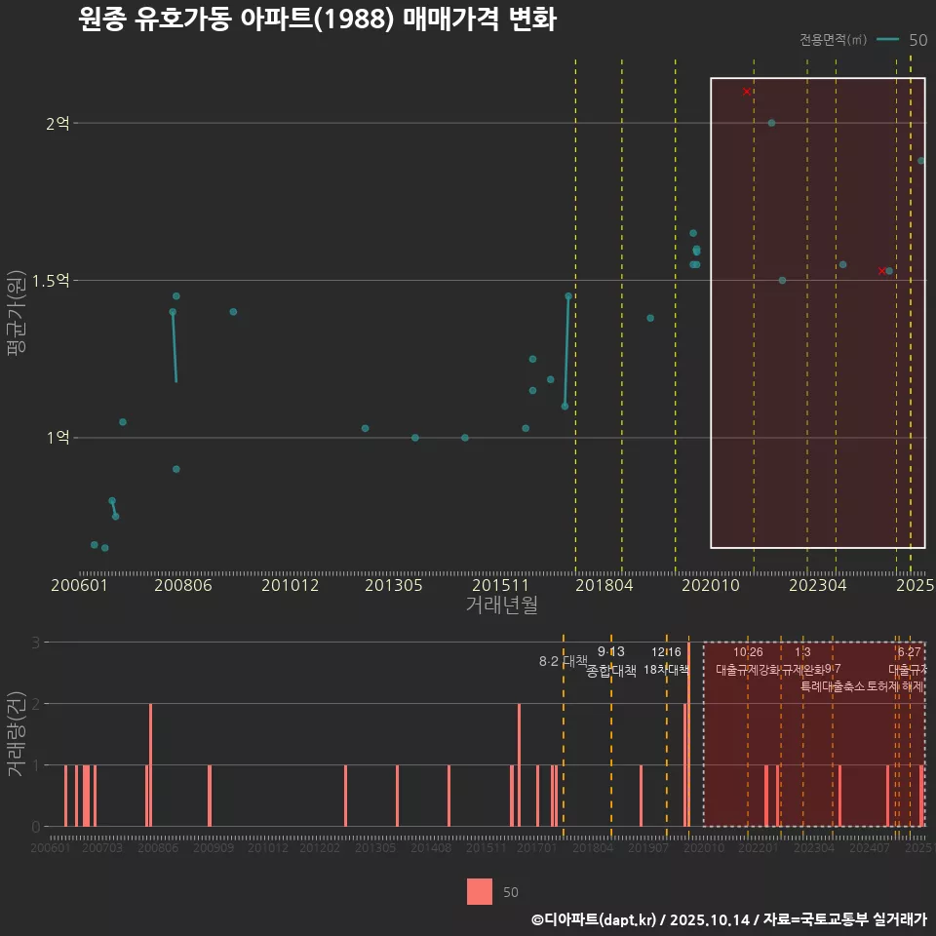The image size is (936, 936).
Task: Select the isolated teal dot near 200909
Action: 232,311
